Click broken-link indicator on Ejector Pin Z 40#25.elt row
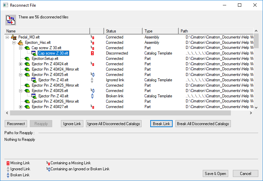This screenshot has height=181, width=263. [93, 75]
